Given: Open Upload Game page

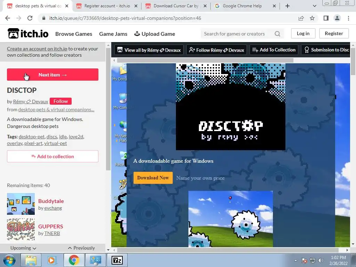Looking at the screenshot, I should click(x=155, y=34).
